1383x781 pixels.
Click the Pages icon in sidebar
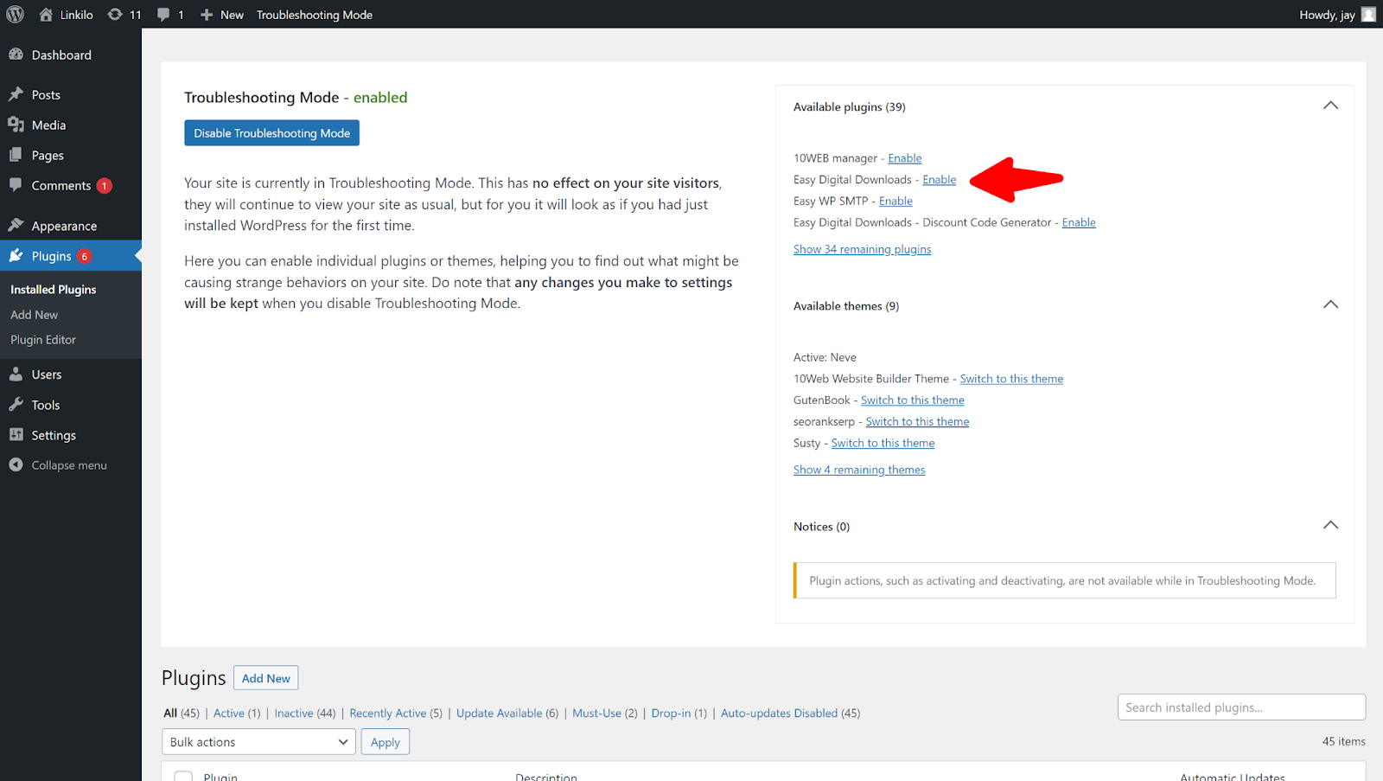pyautogui.click(x=16, y=155)
